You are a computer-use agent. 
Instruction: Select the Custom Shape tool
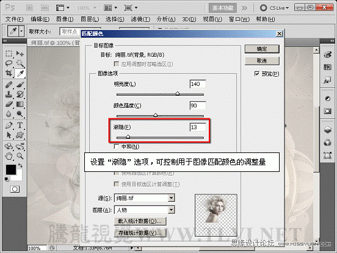[20, 135]
